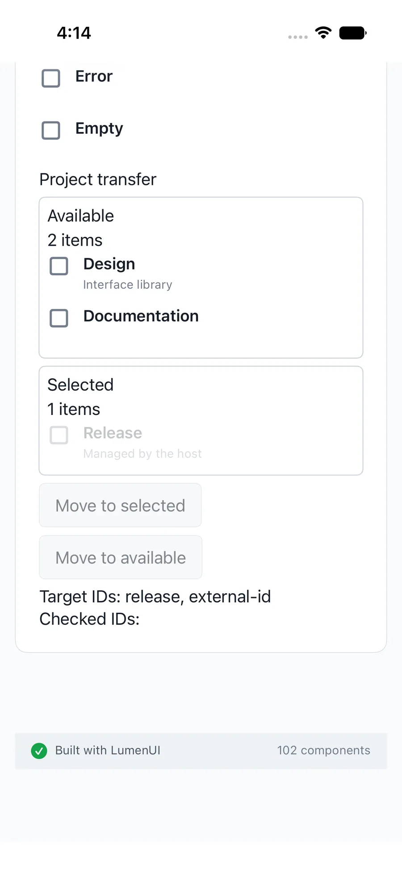Click the 'Release' item label
The height and width of the screenshot is (876, 402).
(x=113, y=433)
